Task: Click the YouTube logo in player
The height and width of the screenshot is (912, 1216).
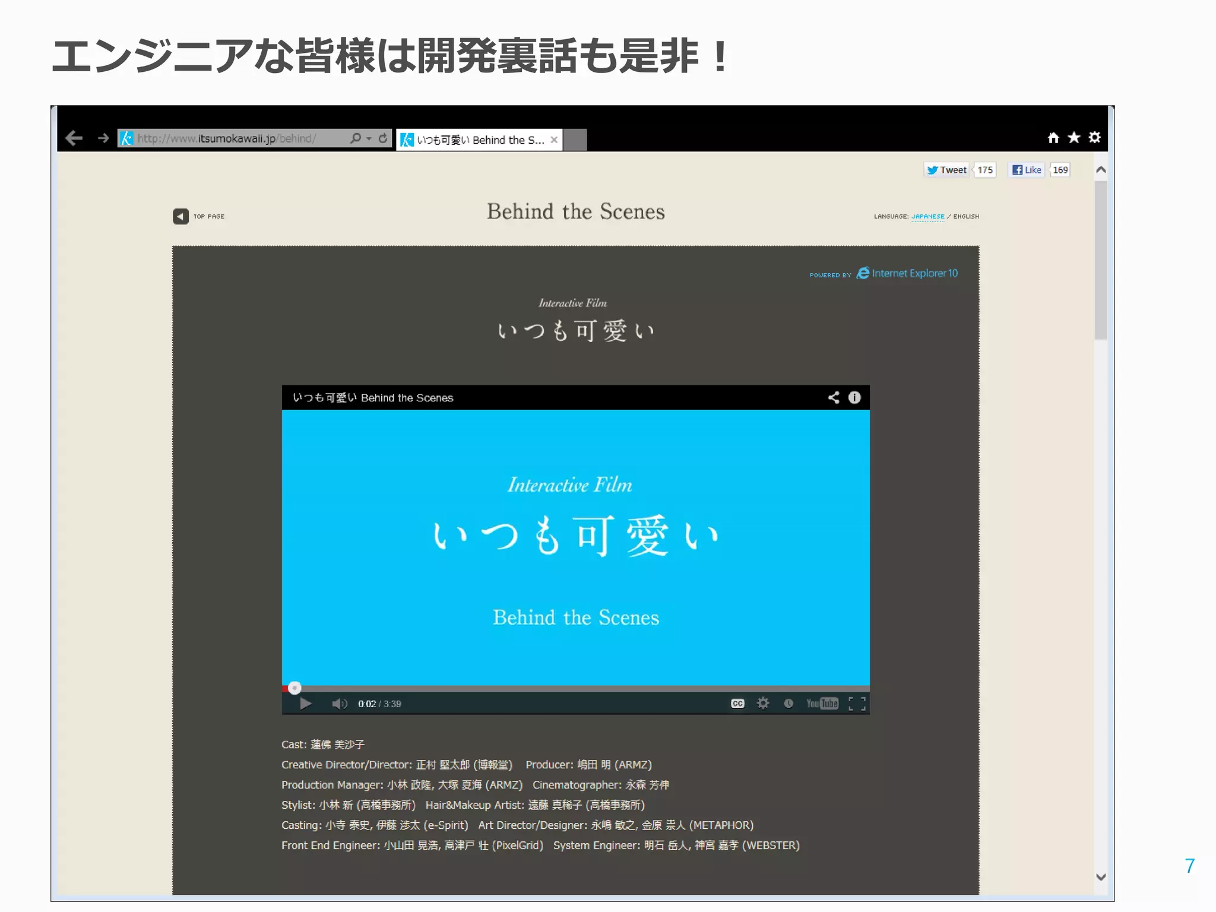Action: click(x=822, y=704)
